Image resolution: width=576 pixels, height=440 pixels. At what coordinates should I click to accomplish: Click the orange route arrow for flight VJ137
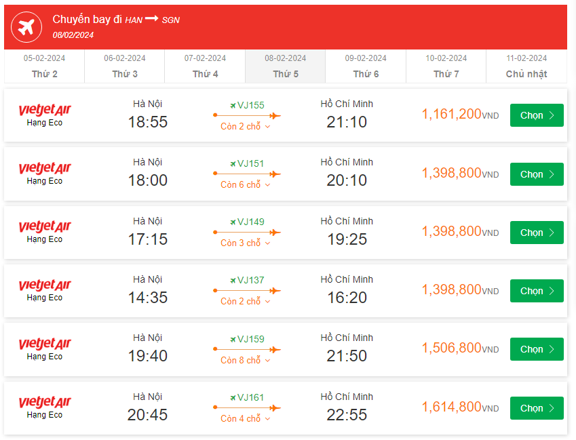tap(247, 291)
